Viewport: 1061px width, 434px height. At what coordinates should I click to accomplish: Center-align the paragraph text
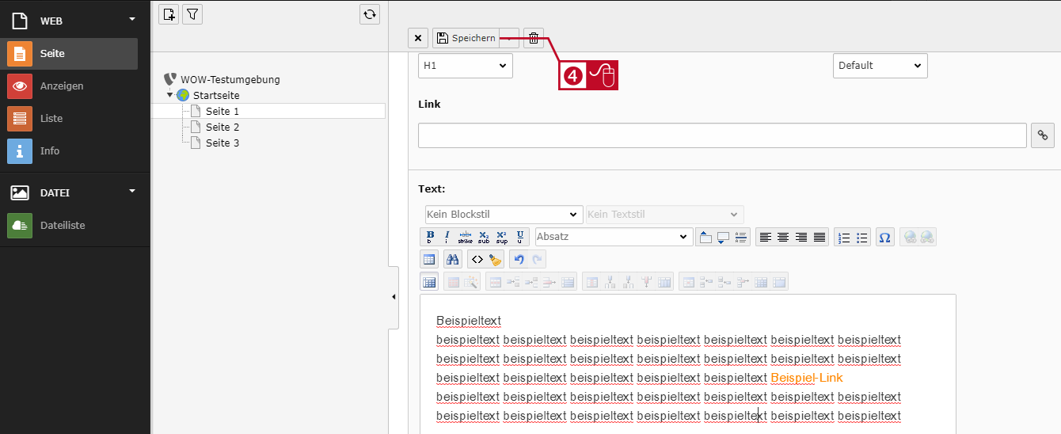(x=783, y=237)
